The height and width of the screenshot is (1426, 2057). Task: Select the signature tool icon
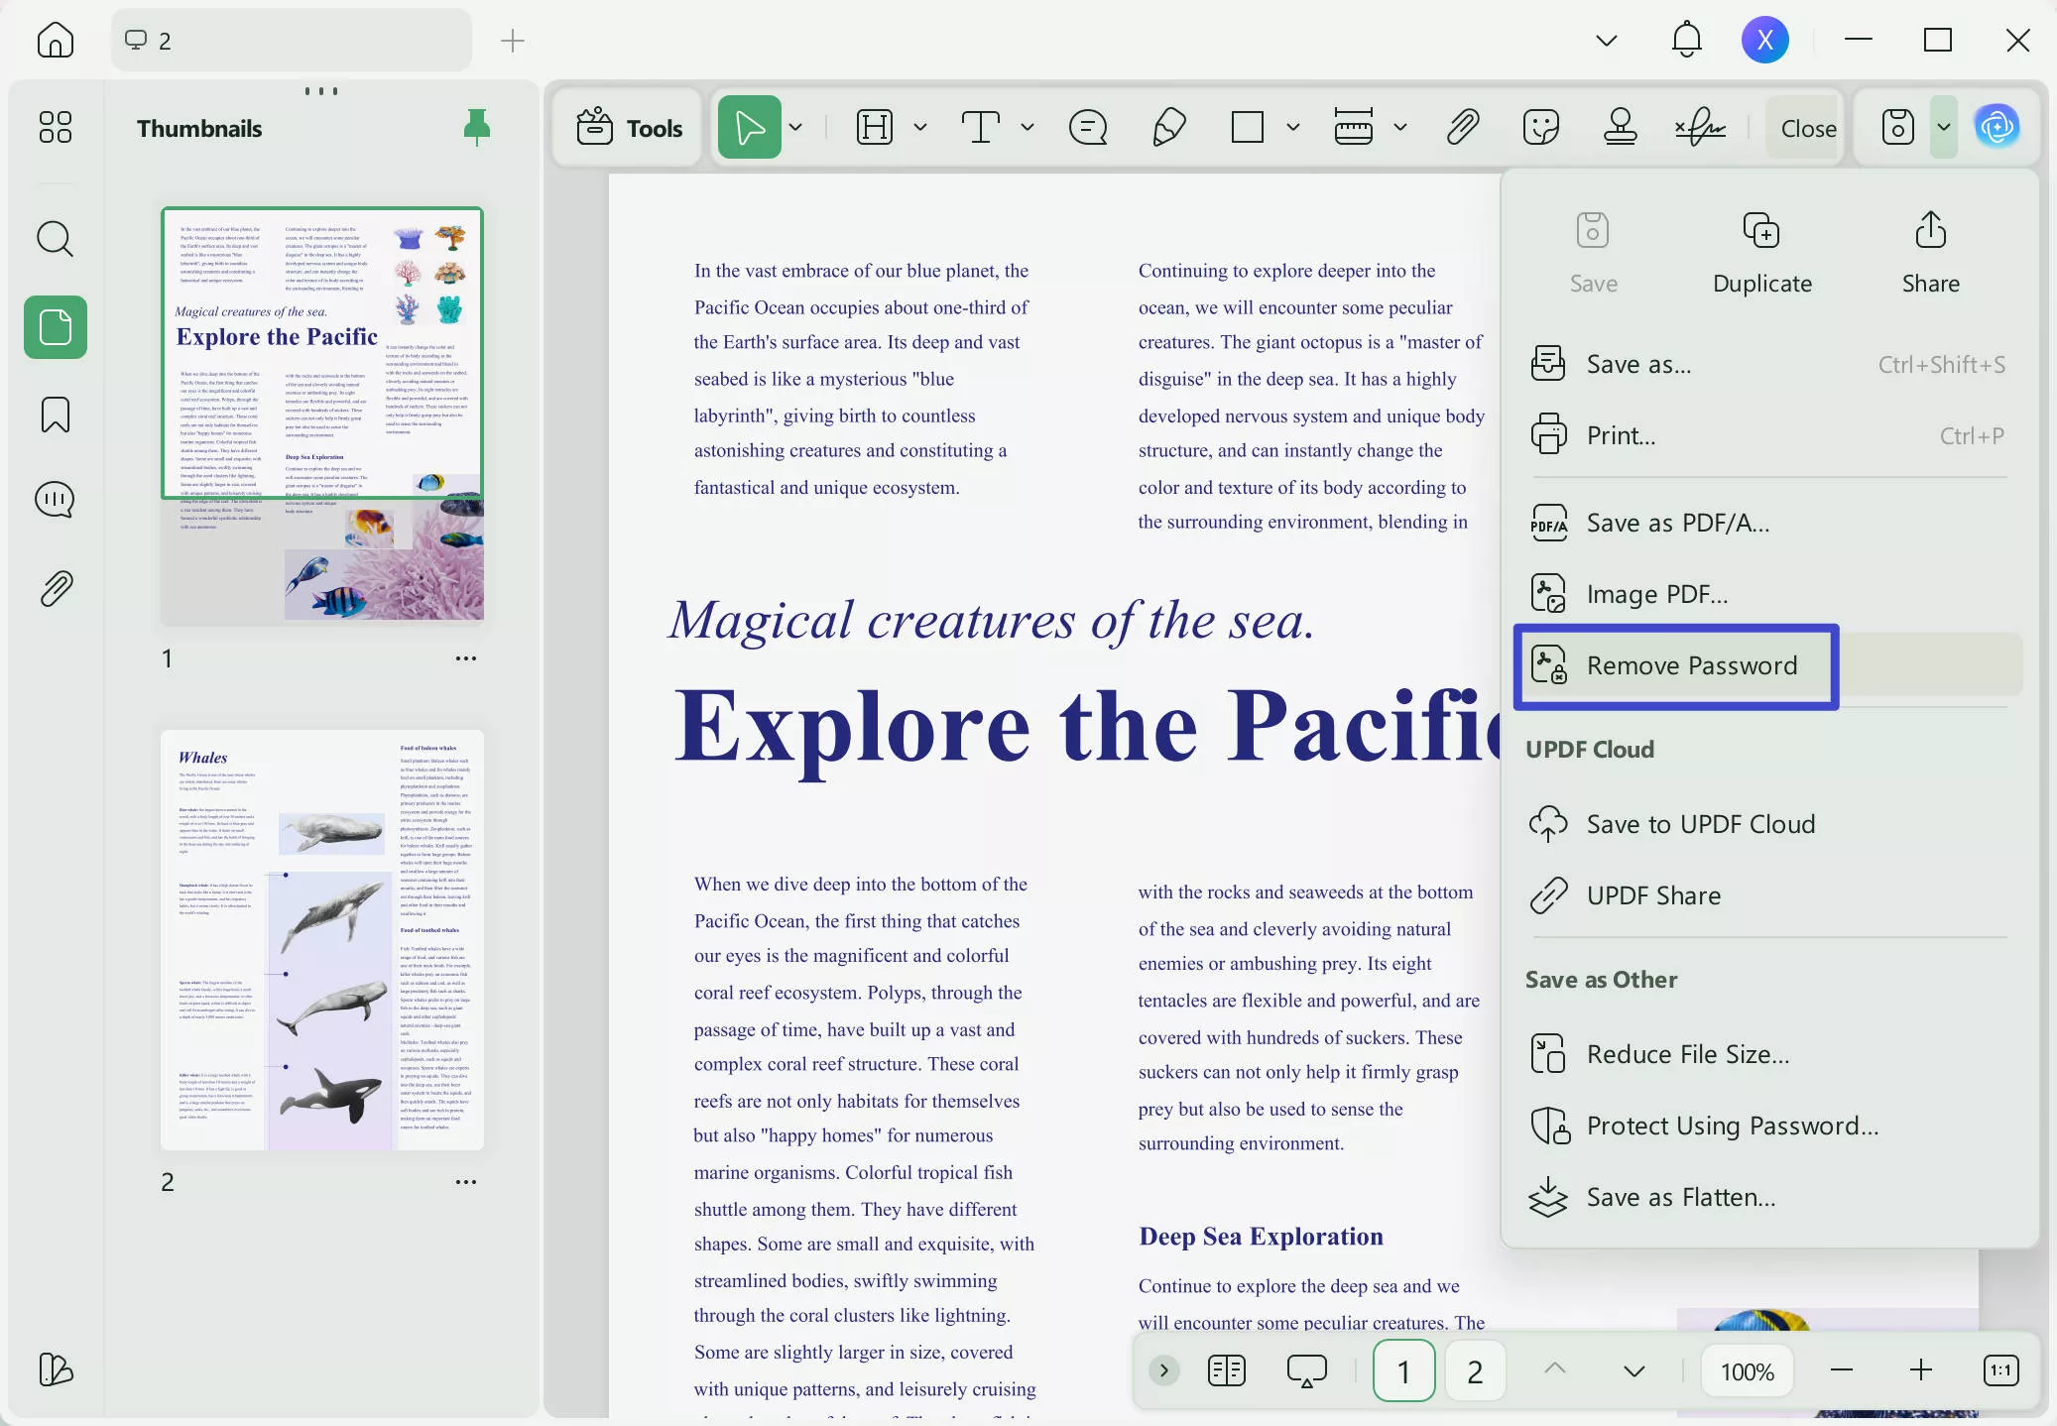pos(1699,127)
